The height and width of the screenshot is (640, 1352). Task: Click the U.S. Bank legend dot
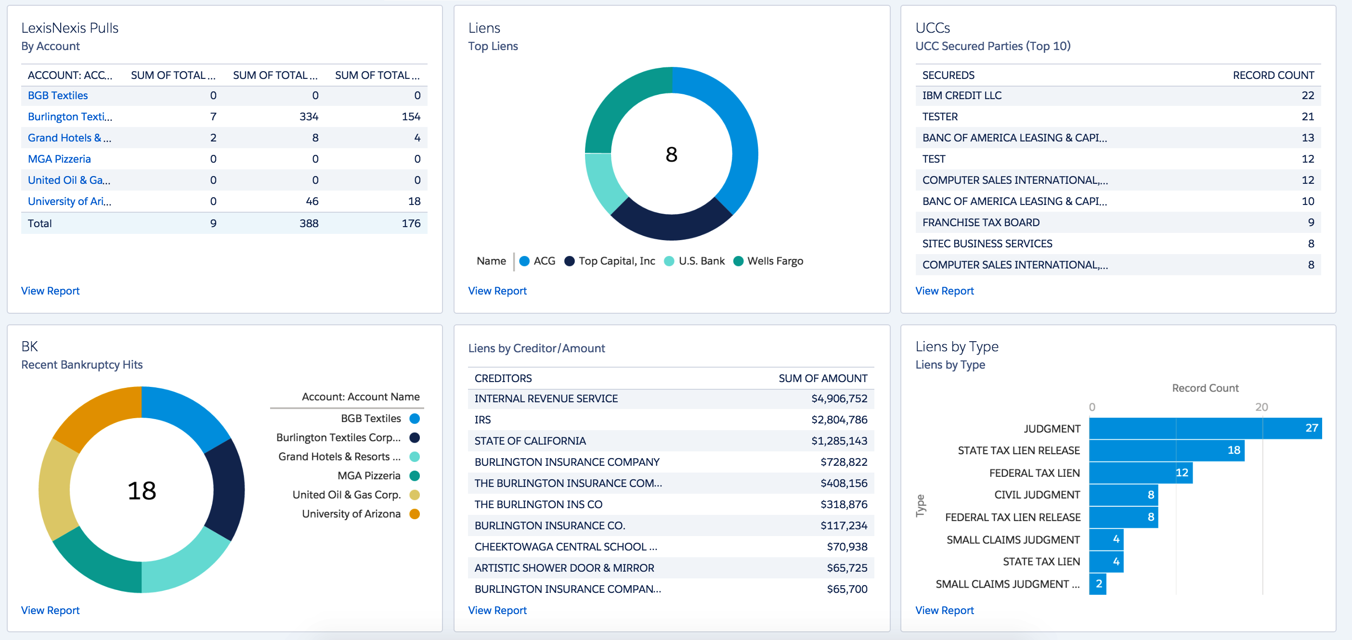coord(669,261)
